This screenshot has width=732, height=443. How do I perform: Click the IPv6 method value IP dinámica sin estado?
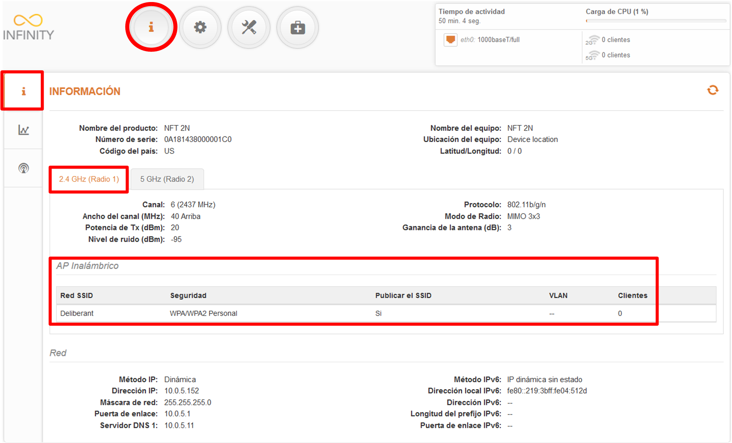tap(545, 379)
